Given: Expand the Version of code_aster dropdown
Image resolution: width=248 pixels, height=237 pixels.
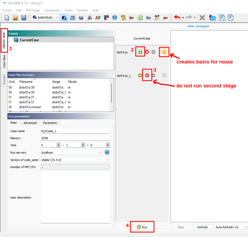Looking at the screenshot, I should pyautogui.click(x=75, y=160).
